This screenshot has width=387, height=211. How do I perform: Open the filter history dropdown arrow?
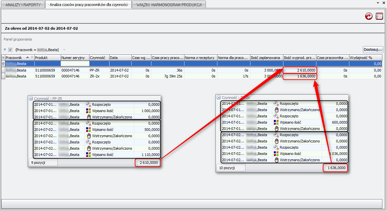coord(64,50)
